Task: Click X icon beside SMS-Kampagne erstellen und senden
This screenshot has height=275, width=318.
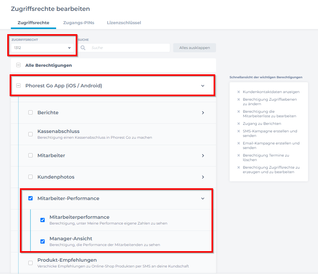Action: [239, 131]
